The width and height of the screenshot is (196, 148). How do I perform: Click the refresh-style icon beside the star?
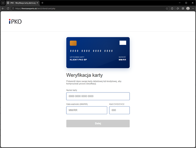point(172,9)
